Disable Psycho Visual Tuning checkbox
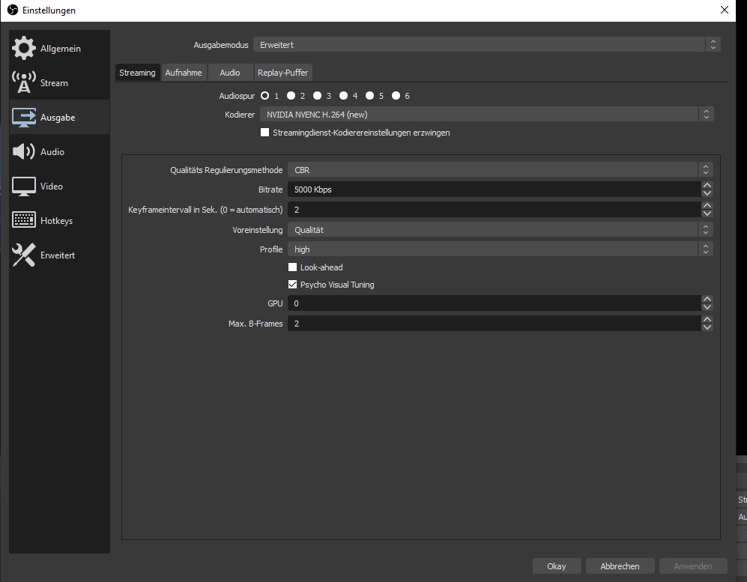The image size is (747, 582). 293,285
